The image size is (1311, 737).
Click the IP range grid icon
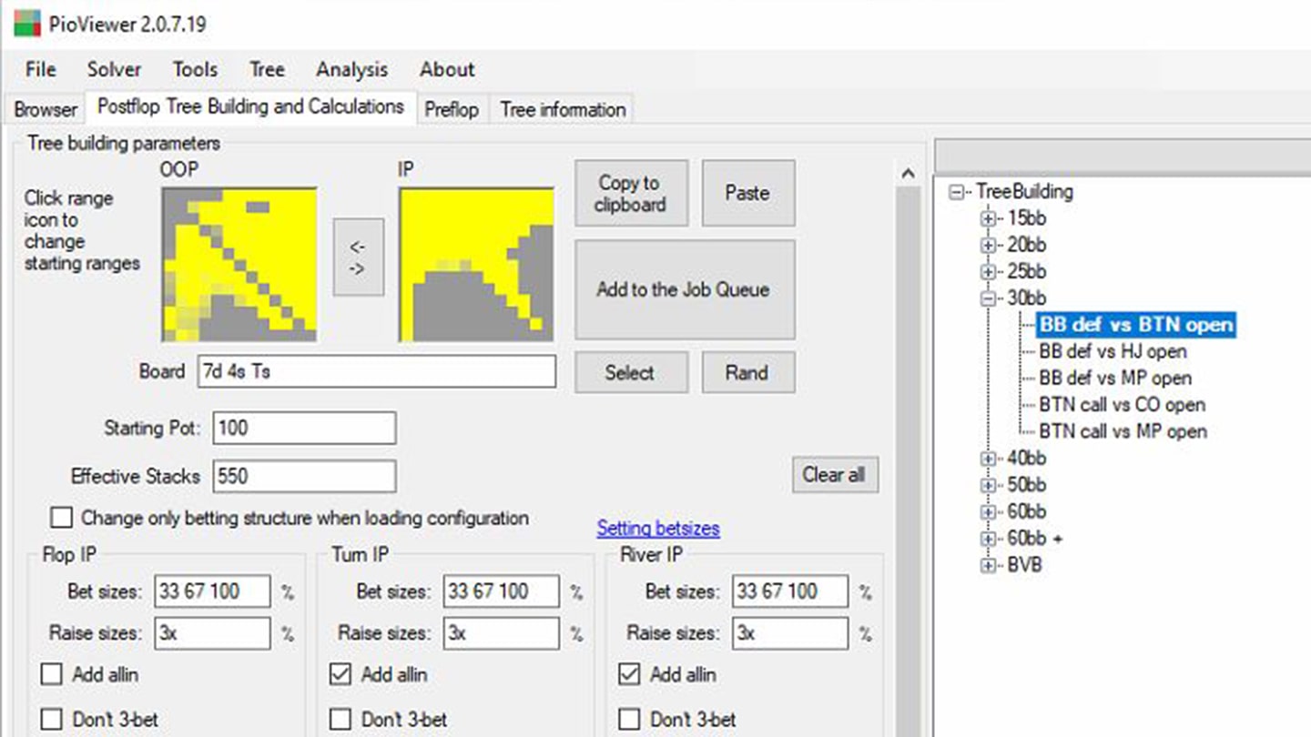coord(476,265)
